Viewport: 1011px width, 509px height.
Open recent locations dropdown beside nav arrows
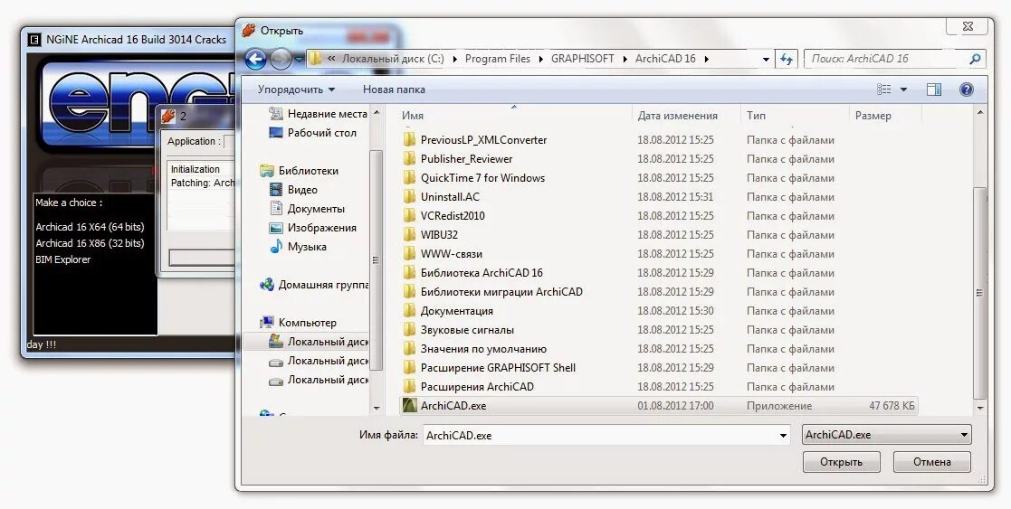tap(300, 60)
